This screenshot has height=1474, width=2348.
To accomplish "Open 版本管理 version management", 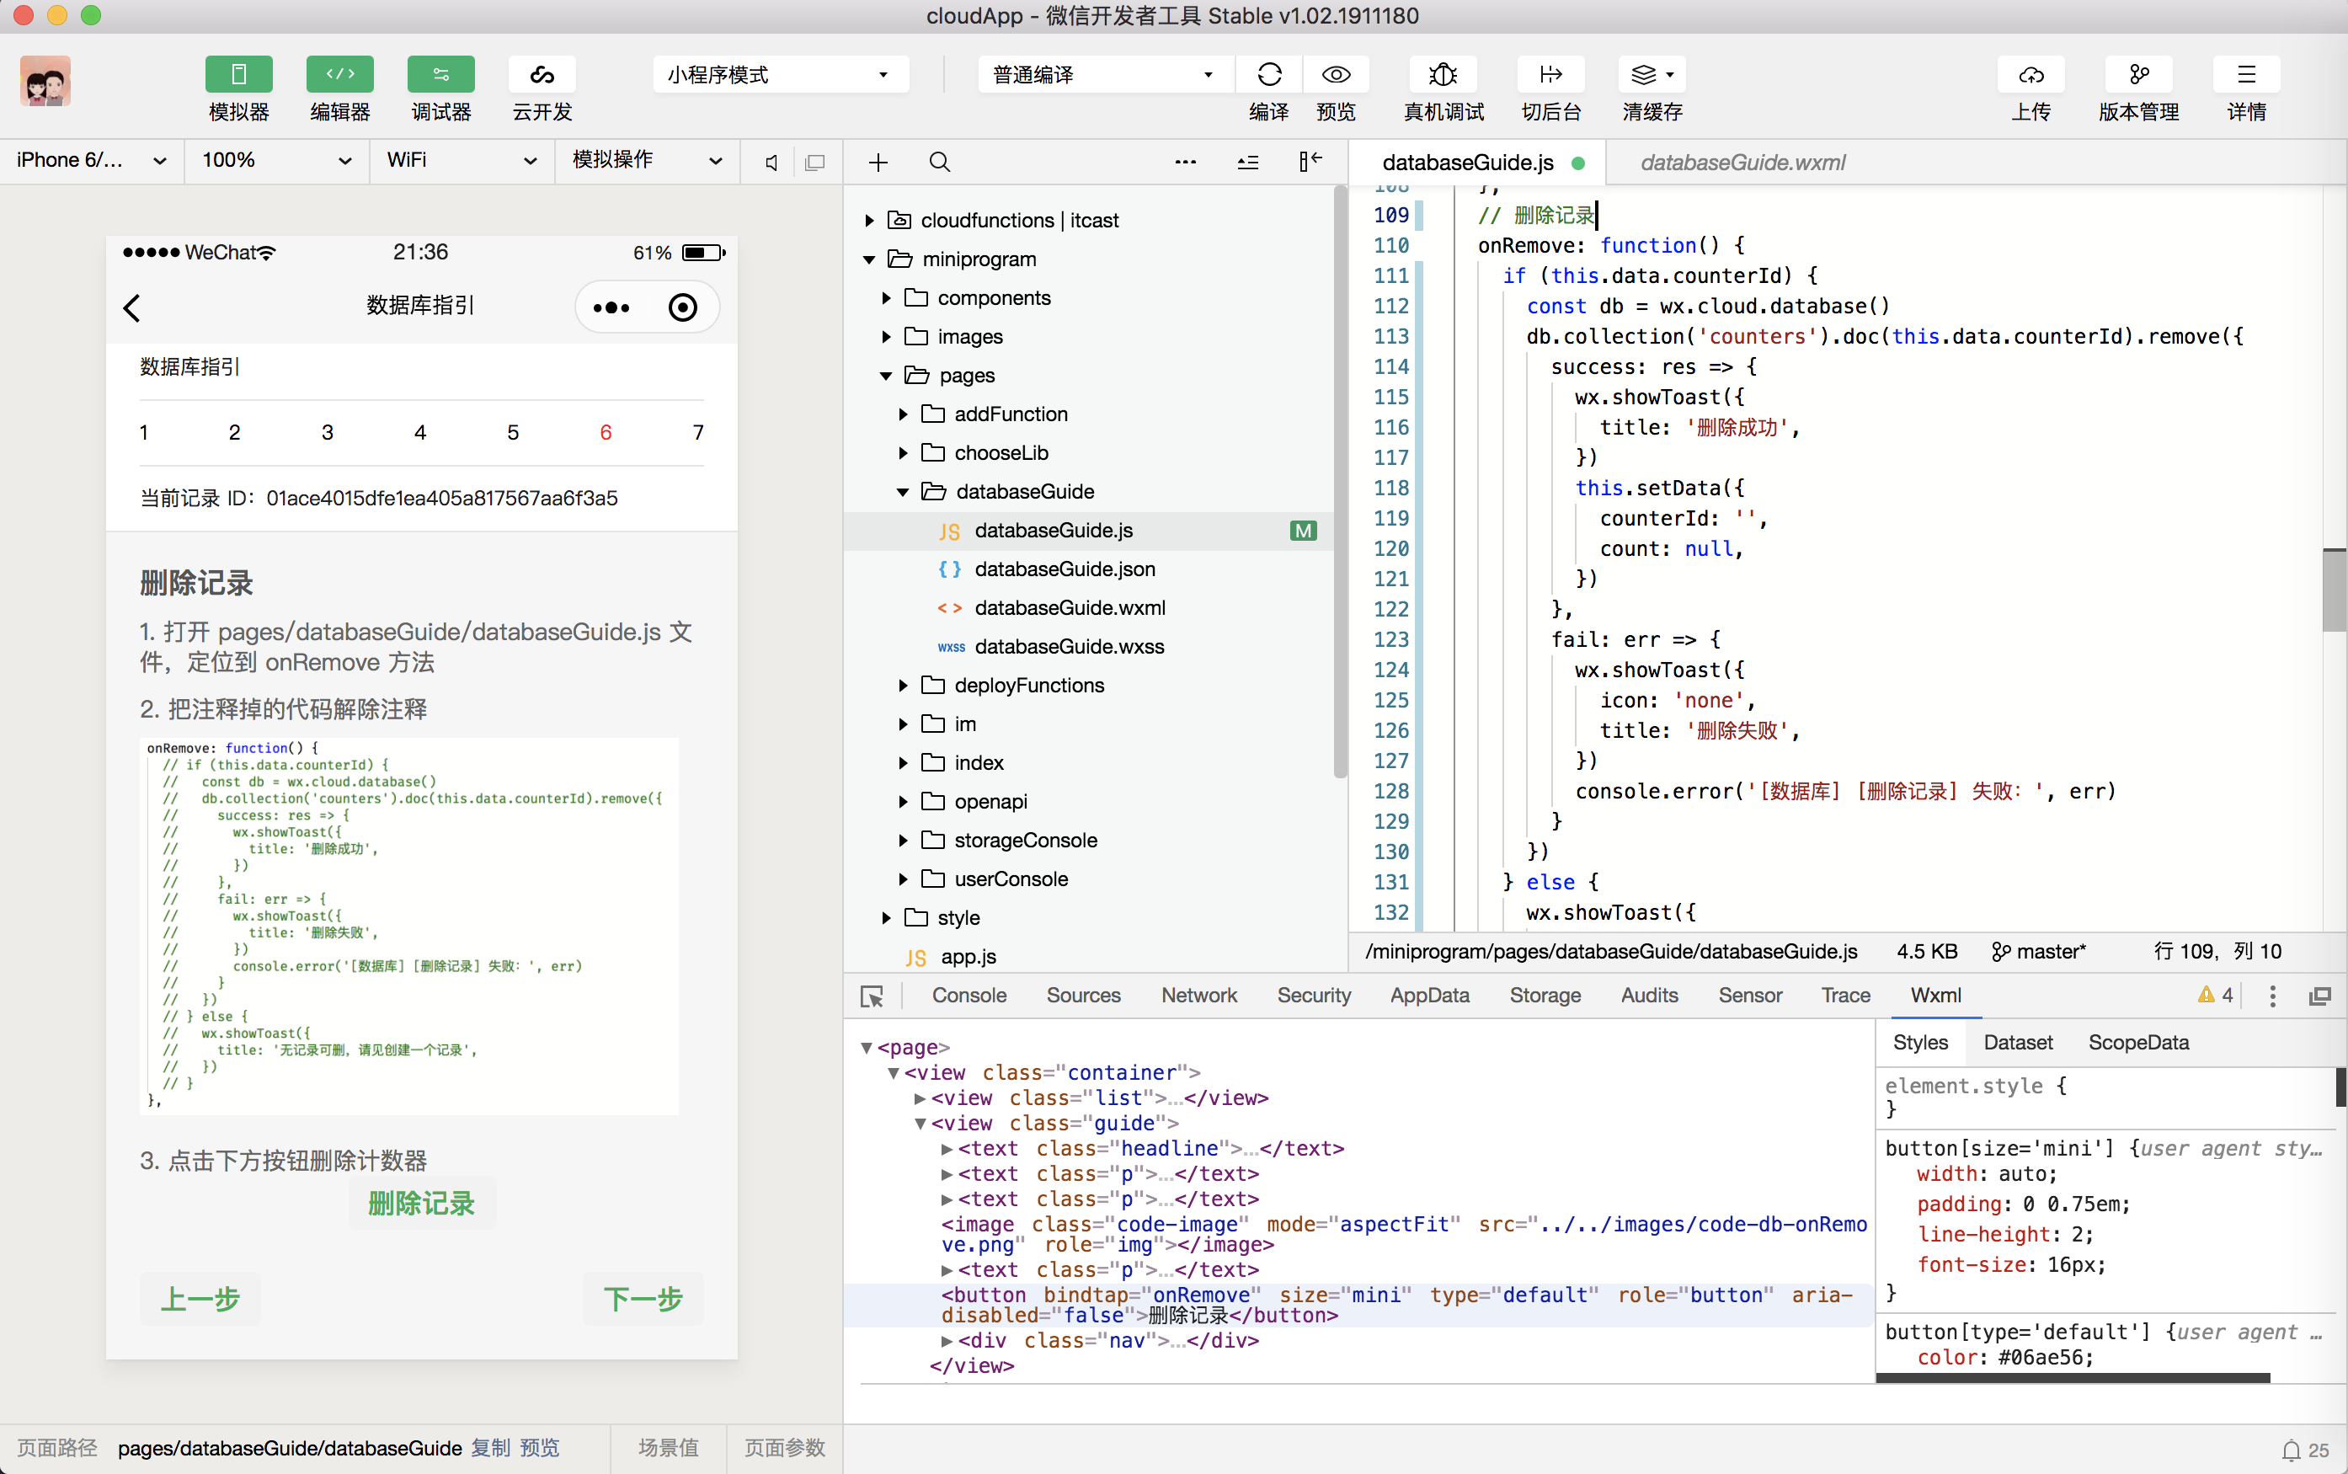I will click(2138, 74).
